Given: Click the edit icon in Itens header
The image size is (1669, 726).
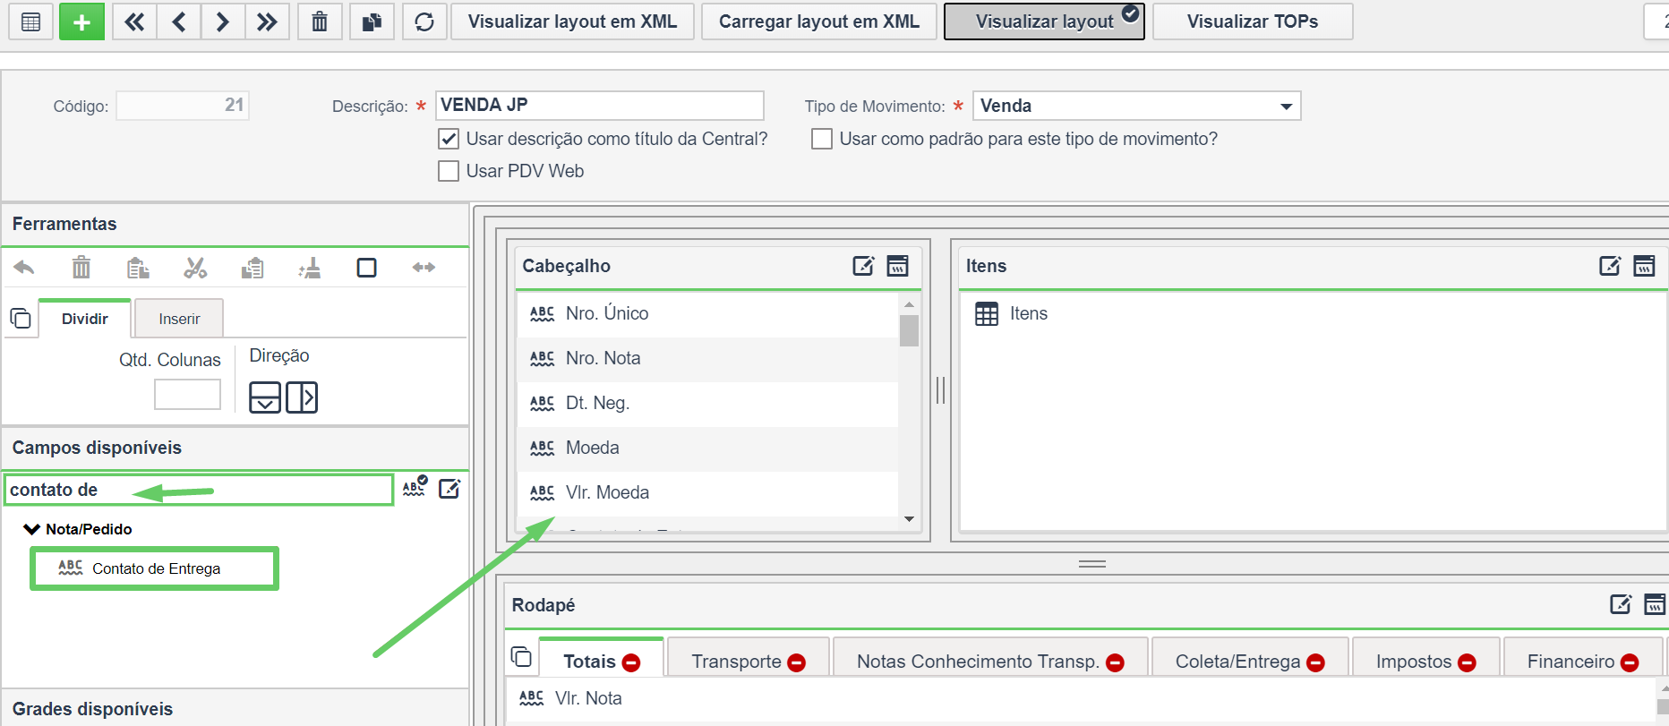Looking at the screenshot, I should 1610,266.
